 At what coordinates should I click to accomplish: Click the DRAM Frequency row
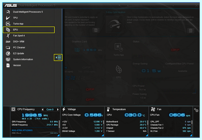[35, 125]
